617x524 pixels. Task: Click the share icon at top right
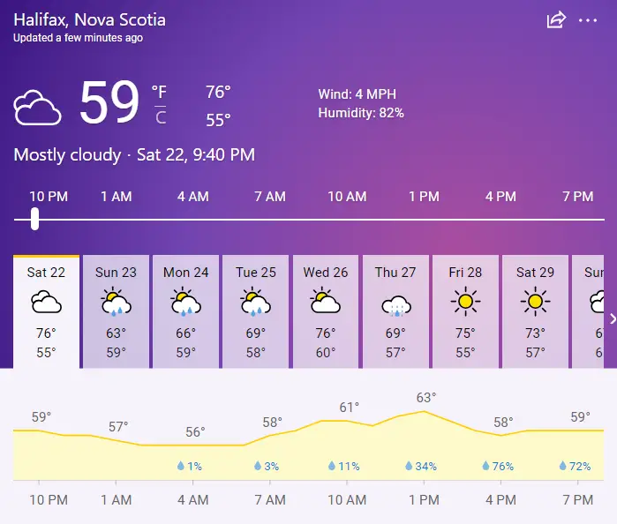[x=556, y=19]
